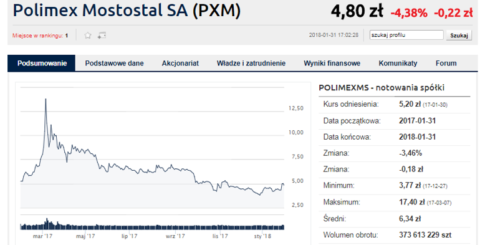Click the "sty '18" axis label
490x245 pixels.
pyautogui.click(x=262, y=236)
